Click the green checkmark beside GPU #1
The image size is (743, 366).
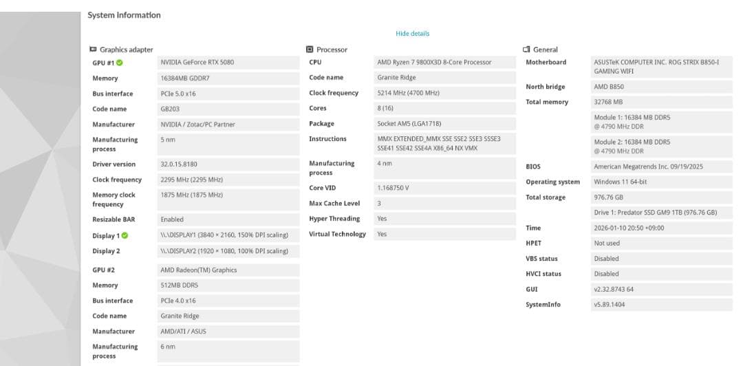(x=119, y=63)
